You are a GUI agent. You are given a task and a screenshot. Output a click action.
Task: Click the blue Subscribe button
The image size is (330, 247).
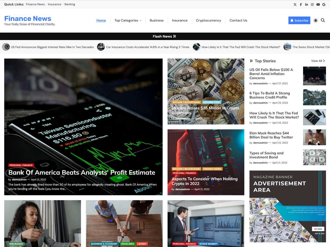(299, 20)
